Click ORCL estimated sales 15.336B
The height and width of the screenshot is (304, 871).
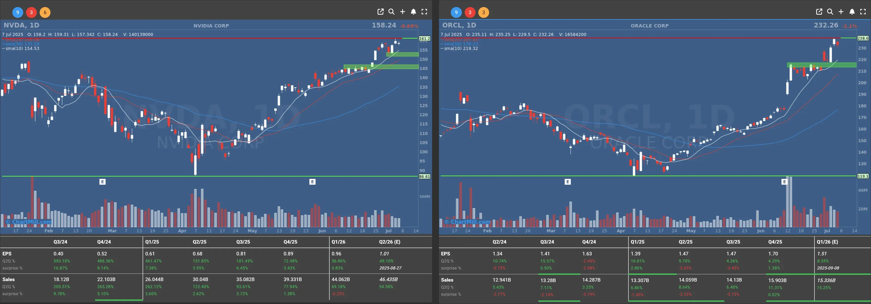826,280
